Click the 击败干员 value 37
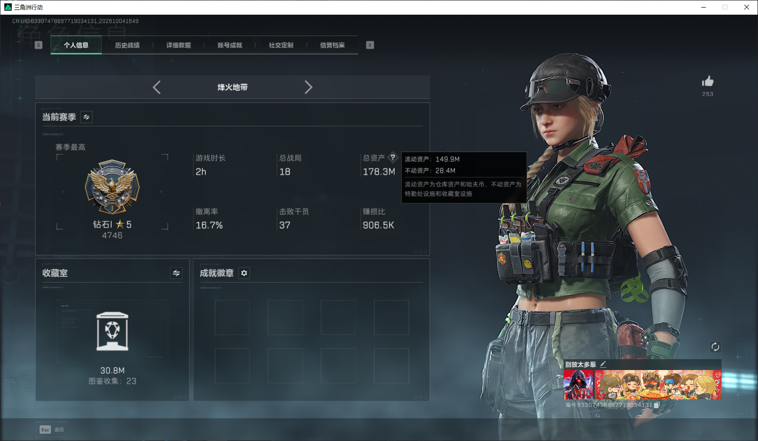Viewport: 758px width, 441px height. click(285, 225)
